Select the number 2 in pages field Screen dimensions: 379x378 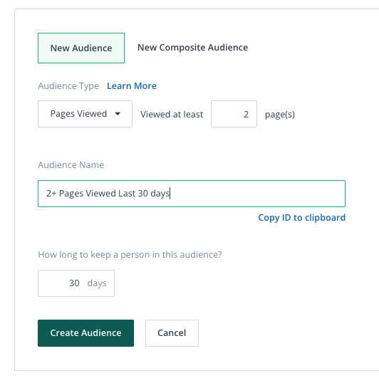(246, 114)
